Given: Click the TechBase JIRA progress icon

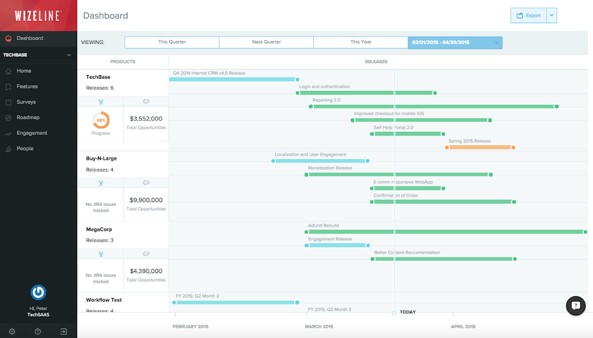Looking at the screenshot, I should (101, 101).
